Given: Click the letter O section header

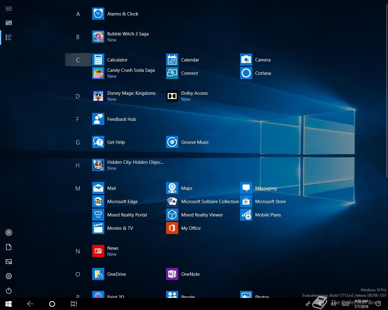Looking at the screenshot, I should pos(78,274).
